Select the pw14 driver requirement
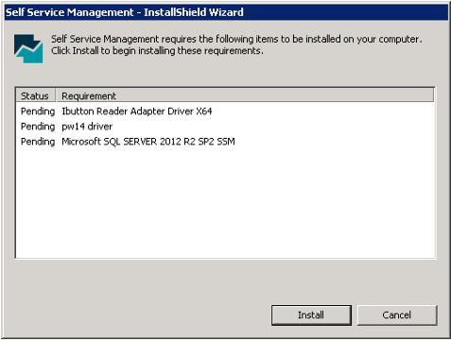The height and width of the screenshot is (341, 451). [87, 127]
